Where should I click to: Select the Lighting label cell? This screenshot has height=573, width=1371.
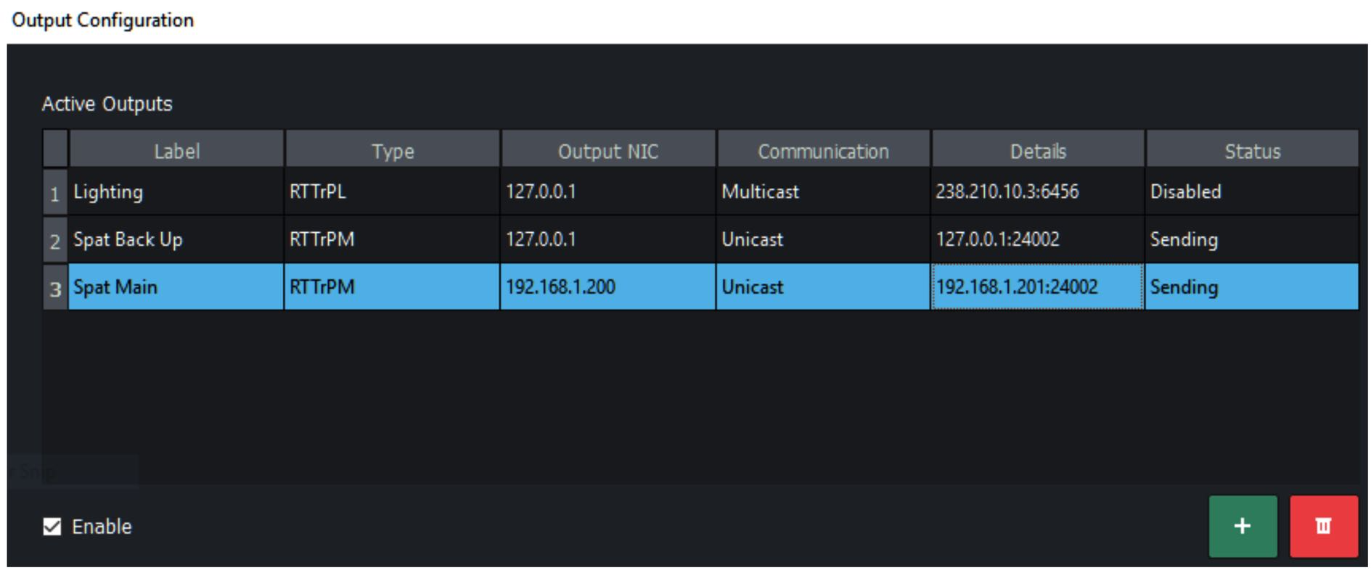pos(176,192)
